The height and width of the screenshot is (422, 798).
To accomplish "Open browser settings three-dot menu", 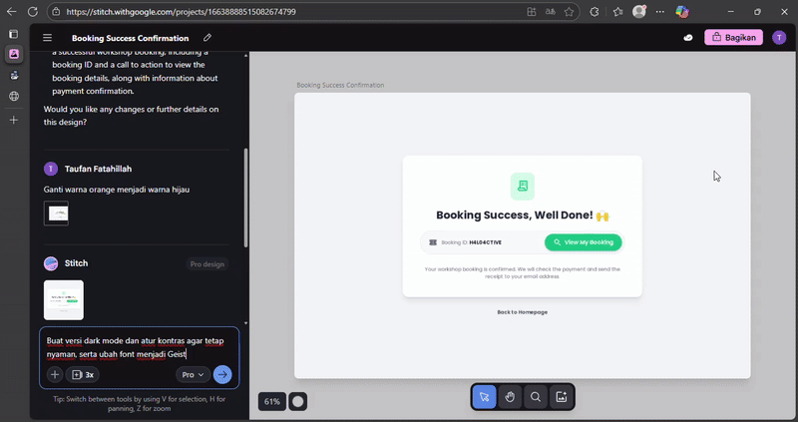I will (x=660, y=11).
